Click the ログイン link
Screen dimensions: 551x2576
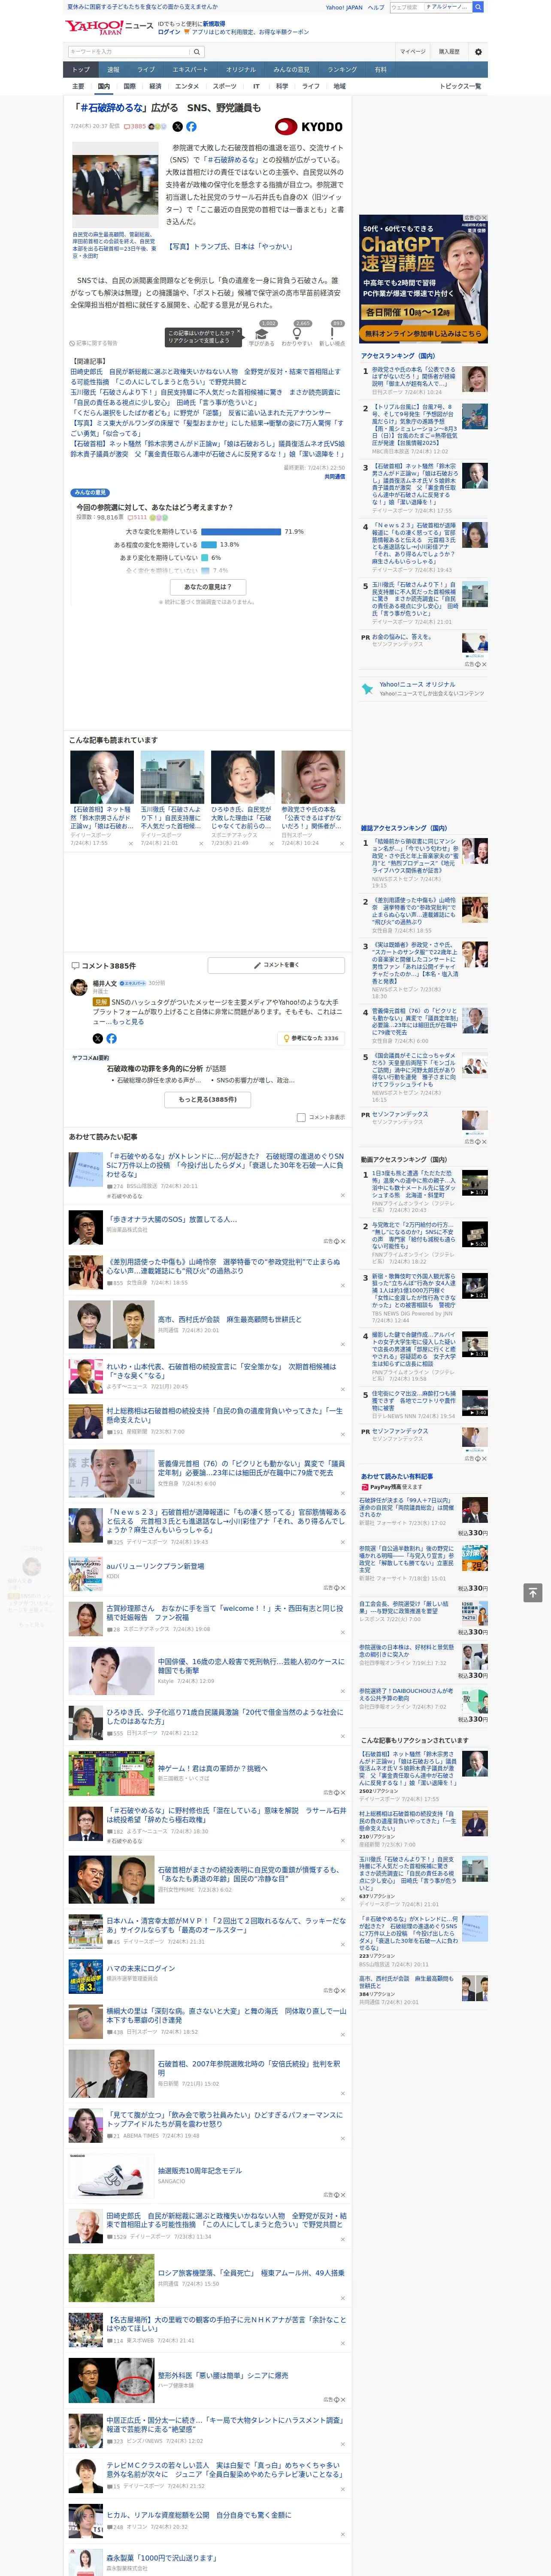pyautogui.click(x=169, y=32)
